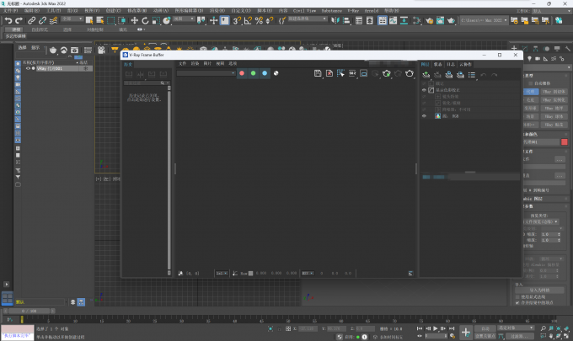
Task: Enable region render in V-Ray Frame Buffer
Action: 340,73
